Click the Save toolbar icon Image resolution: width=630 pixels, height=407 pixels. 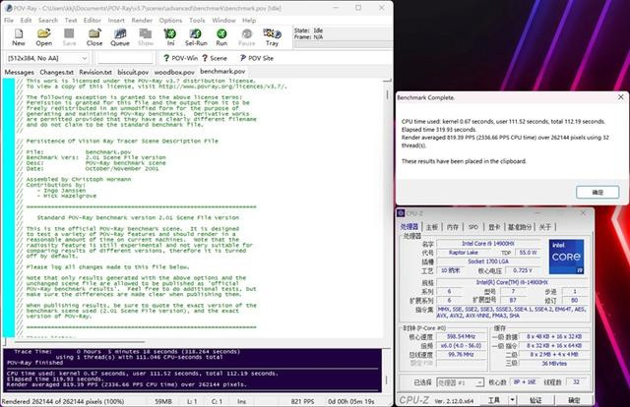pyautogui.click(x=69, y=37)
